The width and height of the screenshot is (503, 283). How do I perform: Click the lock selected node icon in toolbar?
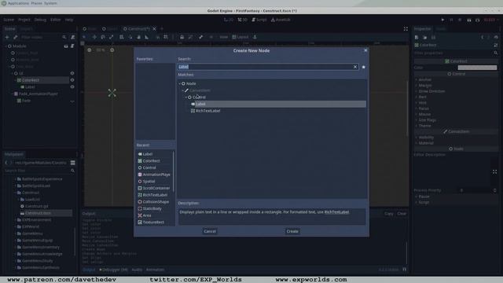pos(182,37)
